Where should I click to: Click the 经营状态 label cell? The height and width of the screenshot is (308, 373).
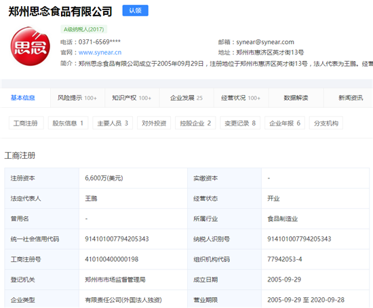[224, 199]
